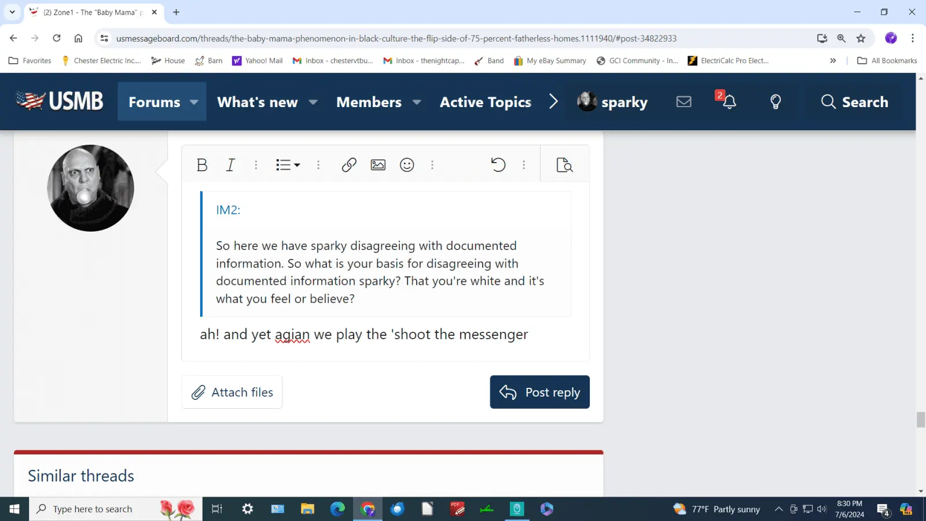Open the list formatting dropdown

[288, 165]
